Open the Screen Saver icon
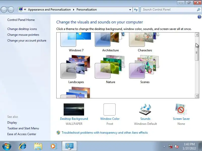The width and height of the screenshot is (202, 151). click(181, 109)
